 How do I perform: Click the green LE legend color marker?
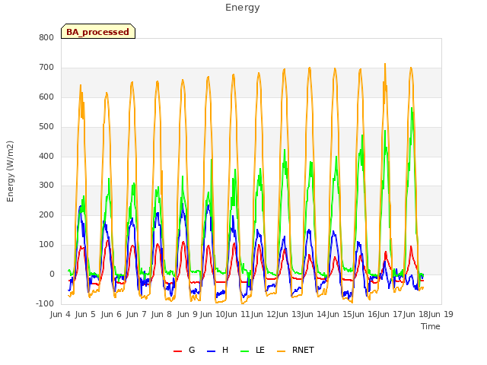245,351
